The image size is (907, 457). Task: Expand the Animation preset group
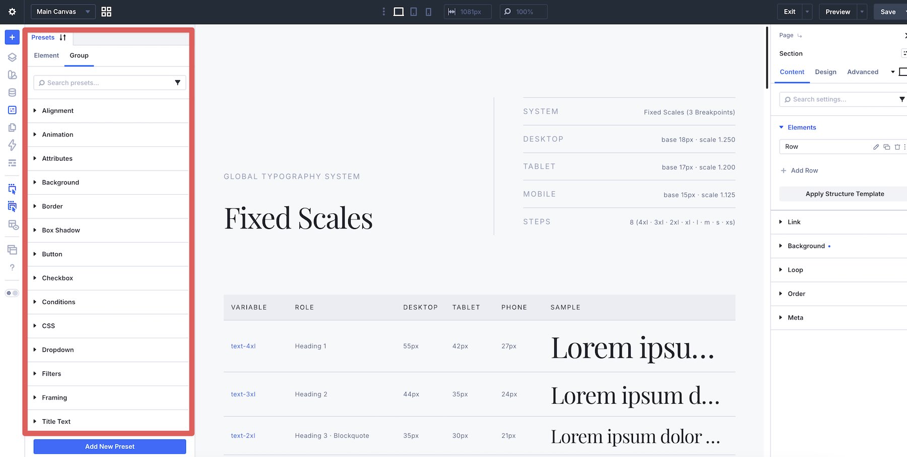(x=108, y=134)
